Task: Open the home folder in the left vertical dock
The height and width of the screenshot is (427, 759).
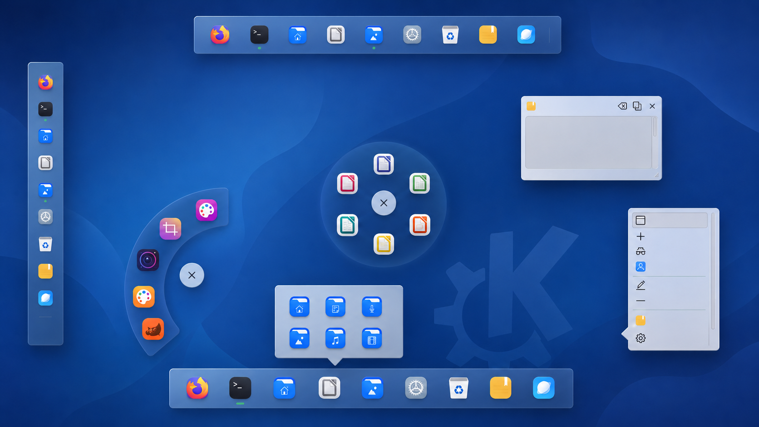Action: click(45, 136)
